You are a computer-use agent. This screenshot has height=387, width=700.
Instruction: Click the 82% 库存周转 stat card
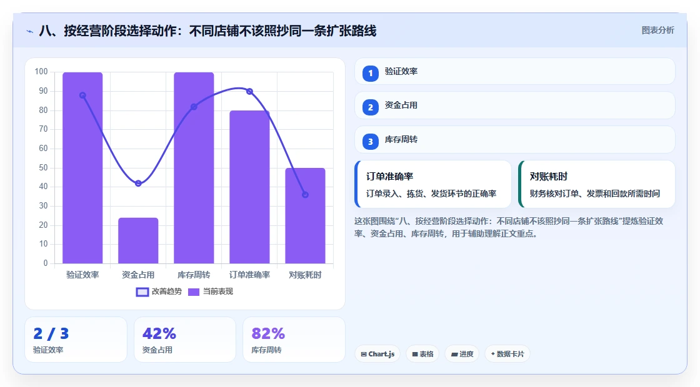[x=294, y=340]
